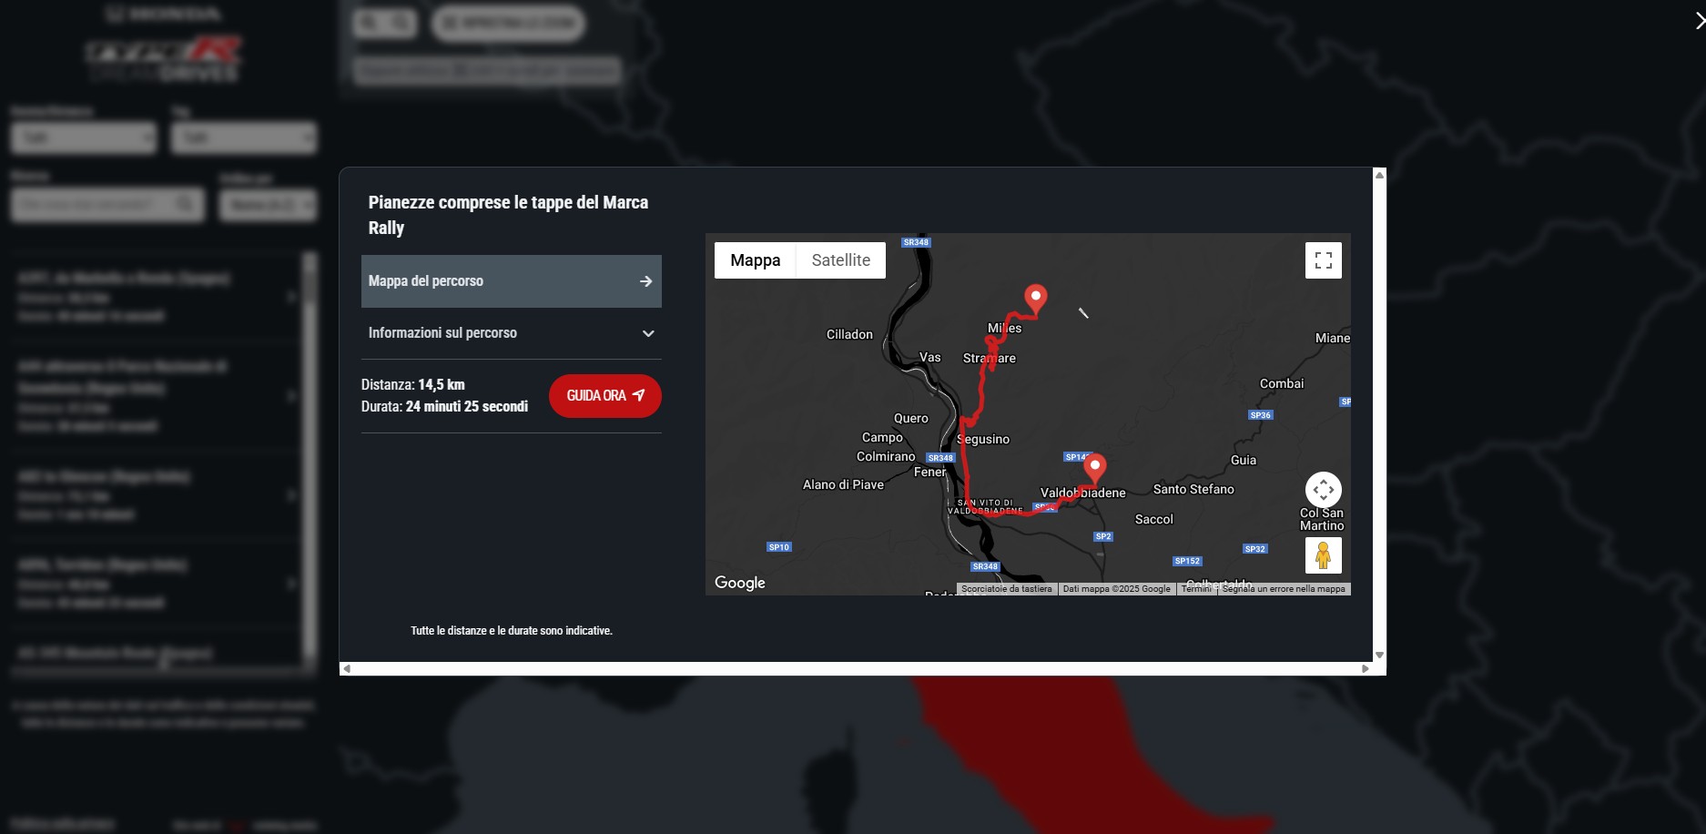Click the route end marker at Valdobbiadene
Image resolution: width=1706 pixels, height=834 pixels.
click(x=1094, y=467)
